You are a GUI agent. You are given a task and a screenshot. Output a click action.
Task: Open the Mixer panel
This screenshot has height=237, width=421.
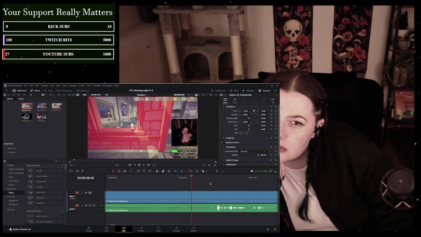pyautogui.click(x=234, y=91)
